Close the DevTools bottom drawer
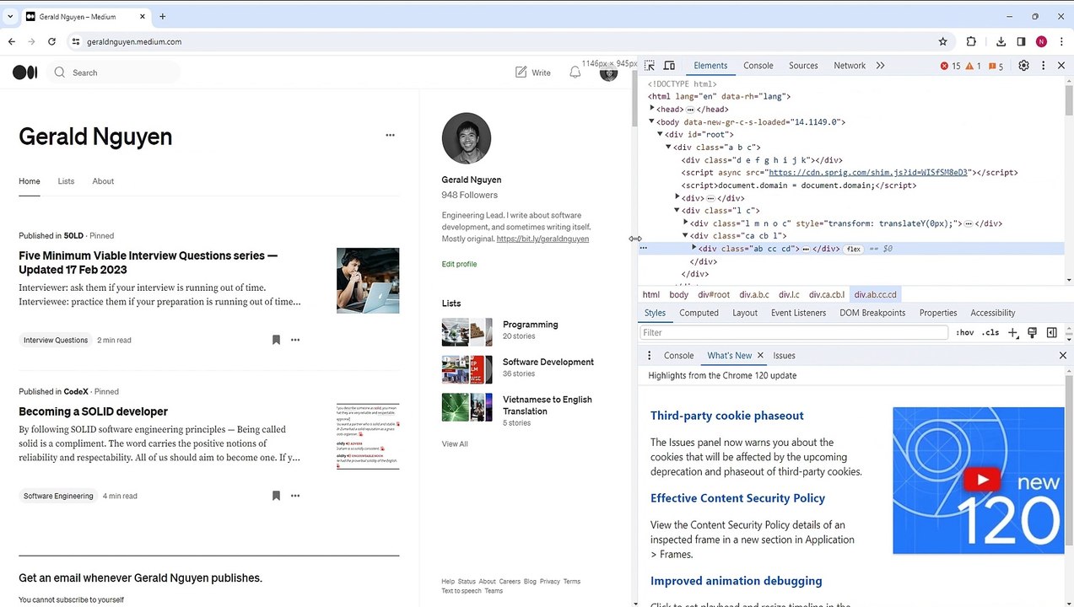The width and height of the screenshot is (1074, 607). pos(1062,356)
